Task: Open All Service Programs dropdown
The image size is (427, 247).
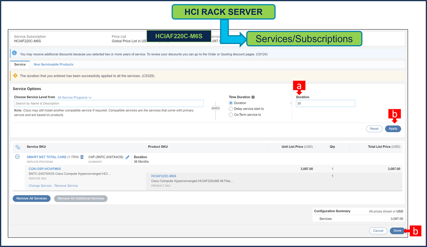Action: pos(75,97)
